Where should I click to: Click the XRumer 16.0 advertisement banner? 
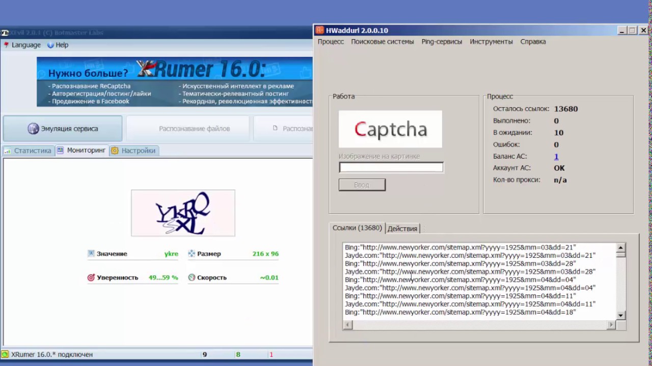pos(175,81)
